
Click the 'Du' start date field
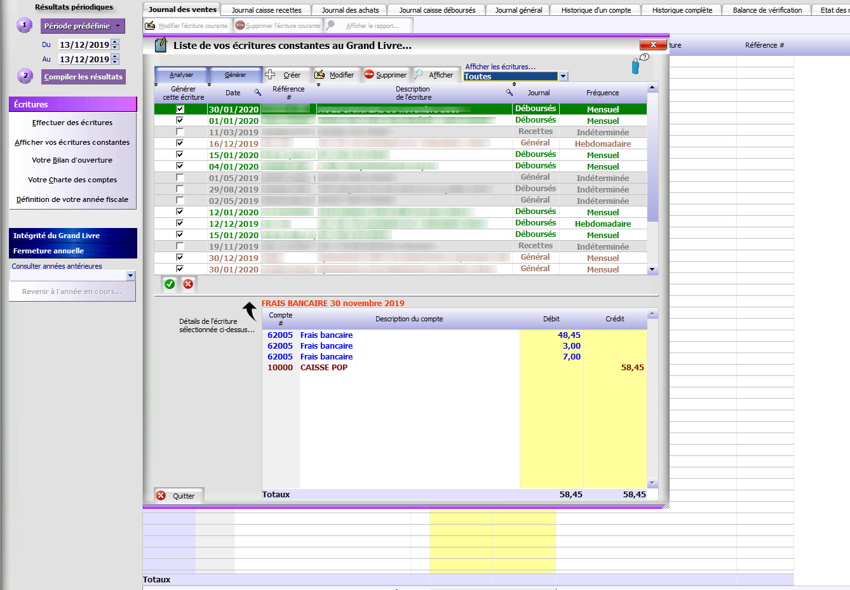(84, 44)
